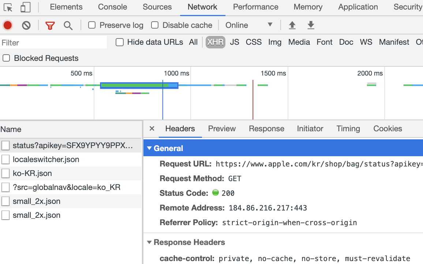Stop recording with the red record button
Viewport: 423px width, 264px height.
pos(8,25)
